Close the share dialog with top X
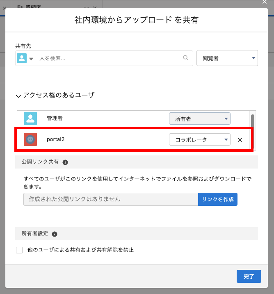Viewport: 274px width, 294px height. tap(265, 2)
